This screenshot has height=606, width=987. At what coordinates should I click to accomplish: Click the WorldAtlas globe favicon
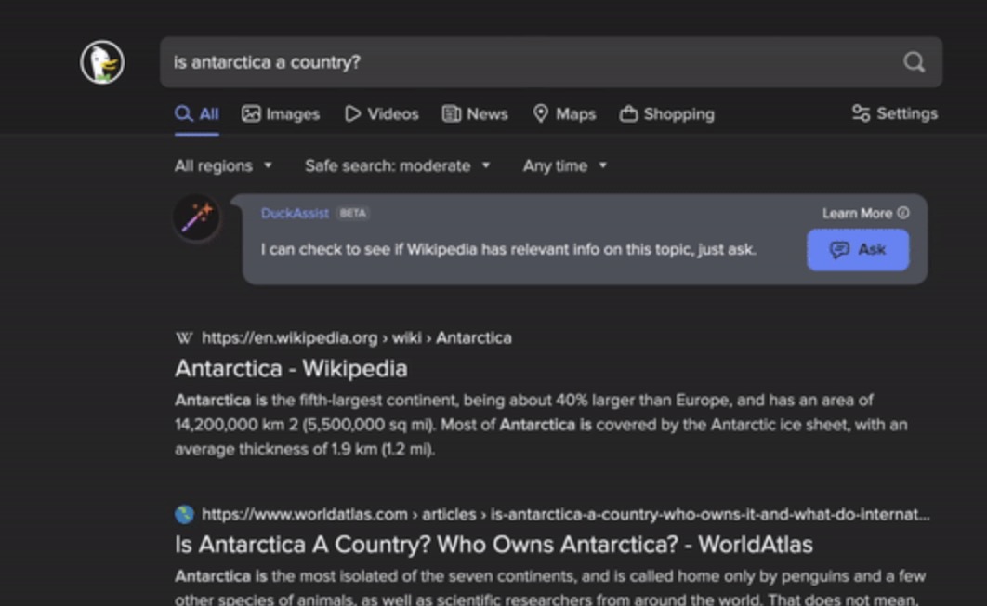point(184,514)
